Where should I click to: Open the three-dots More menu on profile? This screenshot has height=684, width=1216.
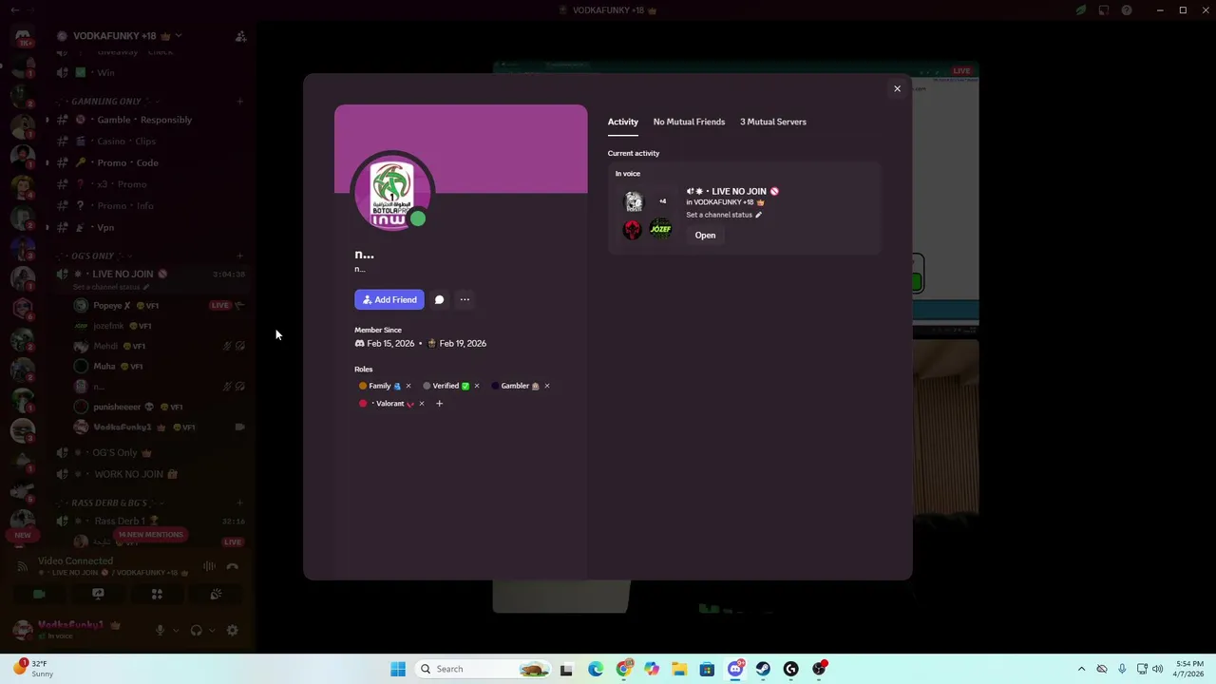(465, 300)
